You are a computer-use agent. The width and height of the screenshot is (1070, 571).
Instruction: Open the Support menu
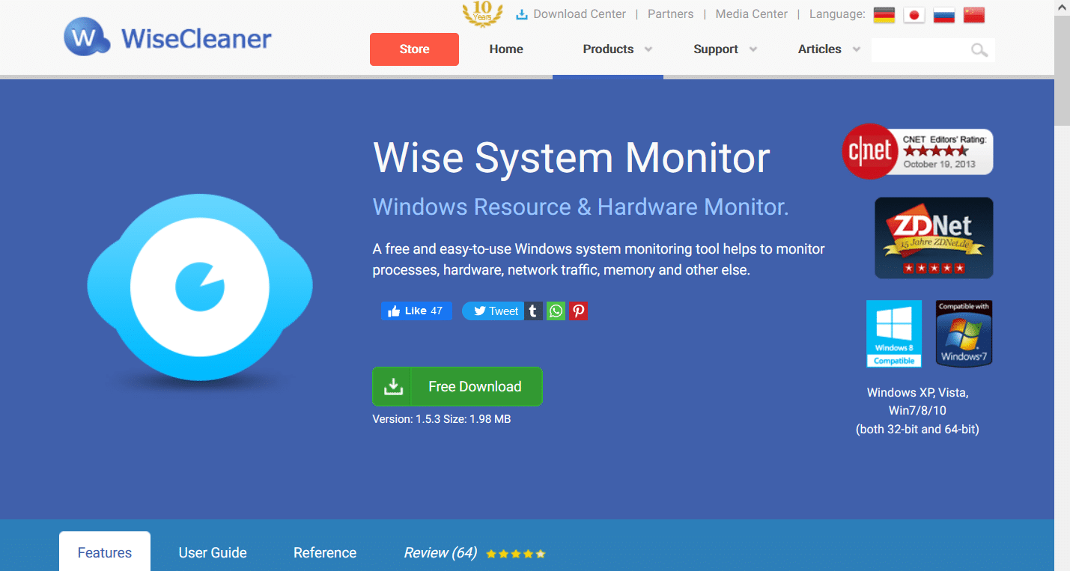[716, 49]
